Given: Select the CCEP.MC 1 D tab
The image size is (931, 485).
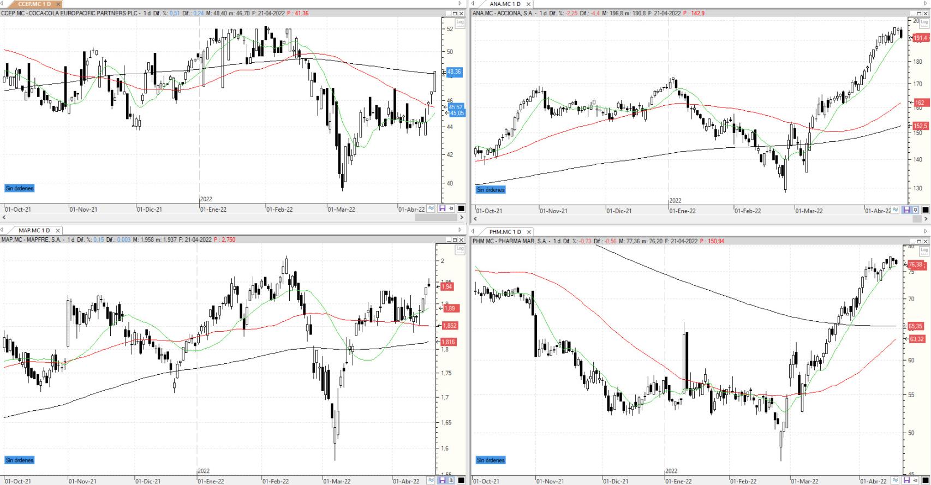Looking at the screenshot, I should pos(34,4).
